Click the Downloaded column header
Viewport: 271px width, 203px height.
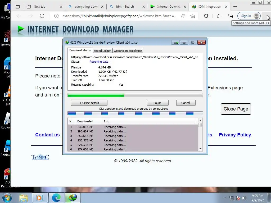point(89,121)
